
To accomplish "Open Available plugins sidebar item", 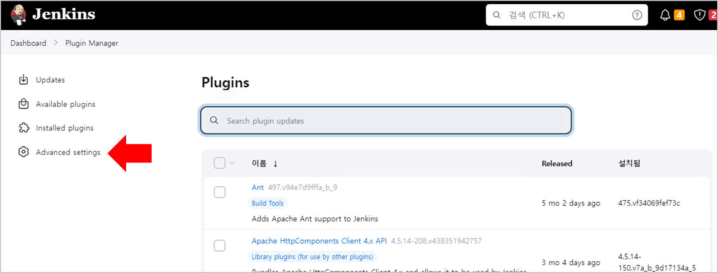I will pyautogui.click(x=66, y=104).
